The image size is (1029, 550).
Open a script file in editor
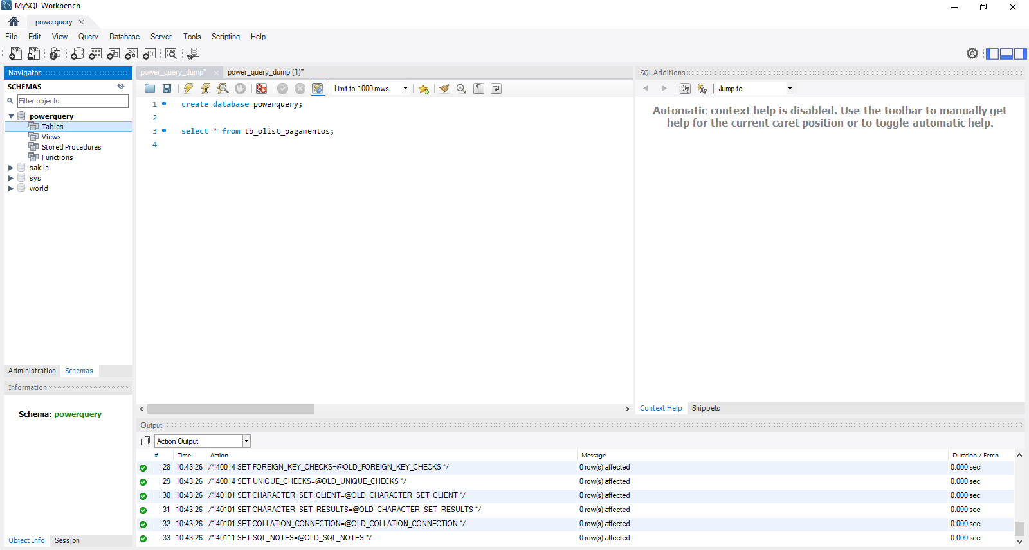[150, 89]
